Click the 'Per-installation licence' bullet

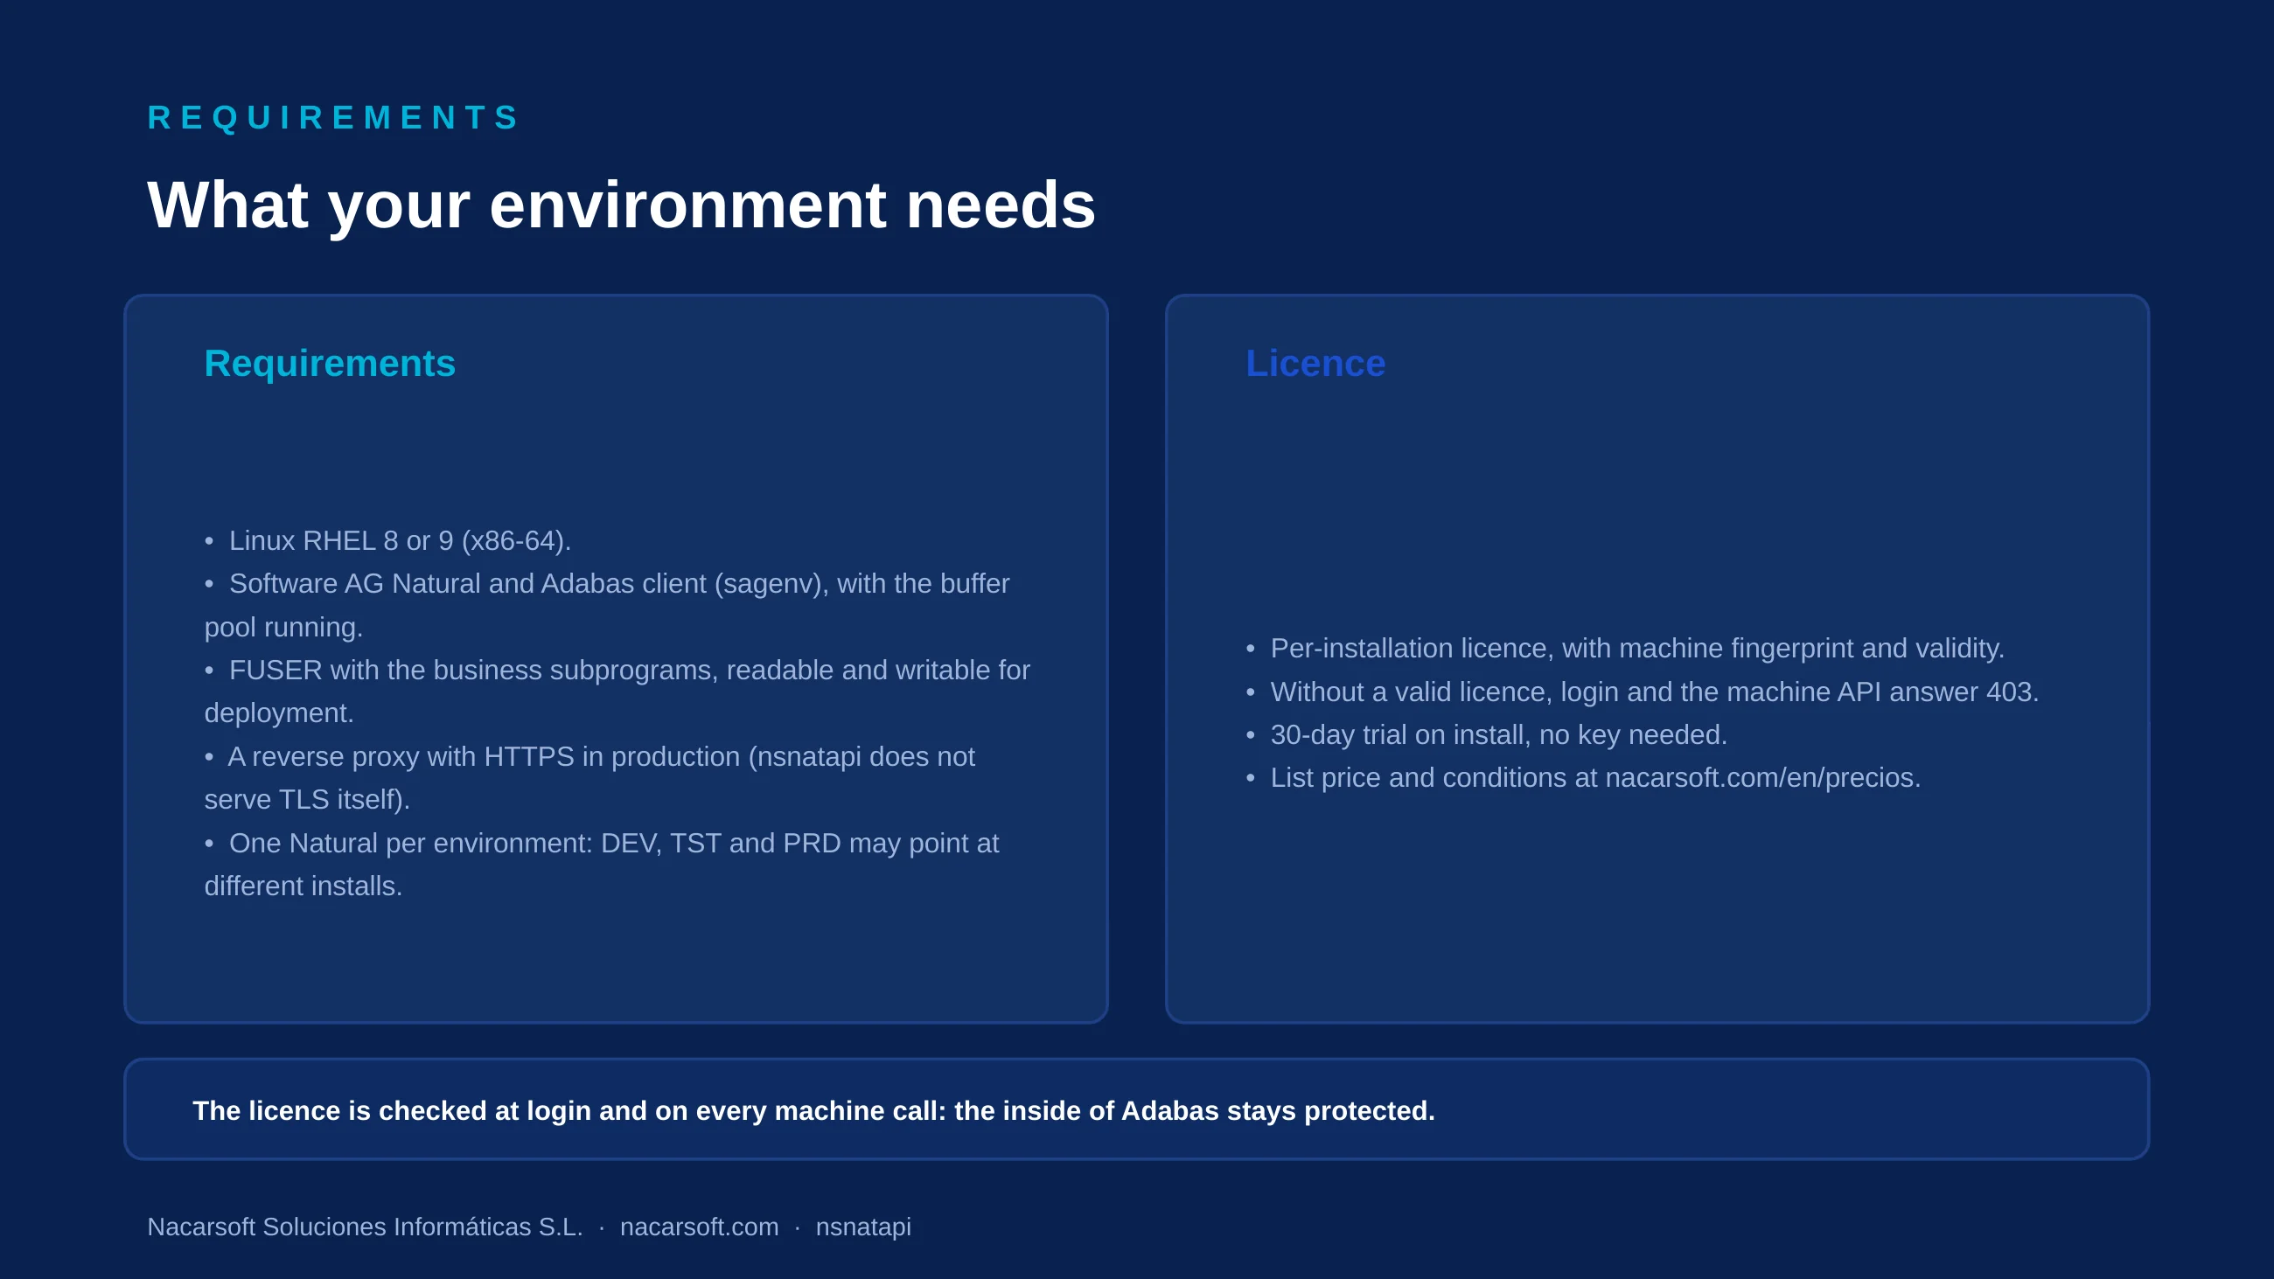[x=1625, y=648]
